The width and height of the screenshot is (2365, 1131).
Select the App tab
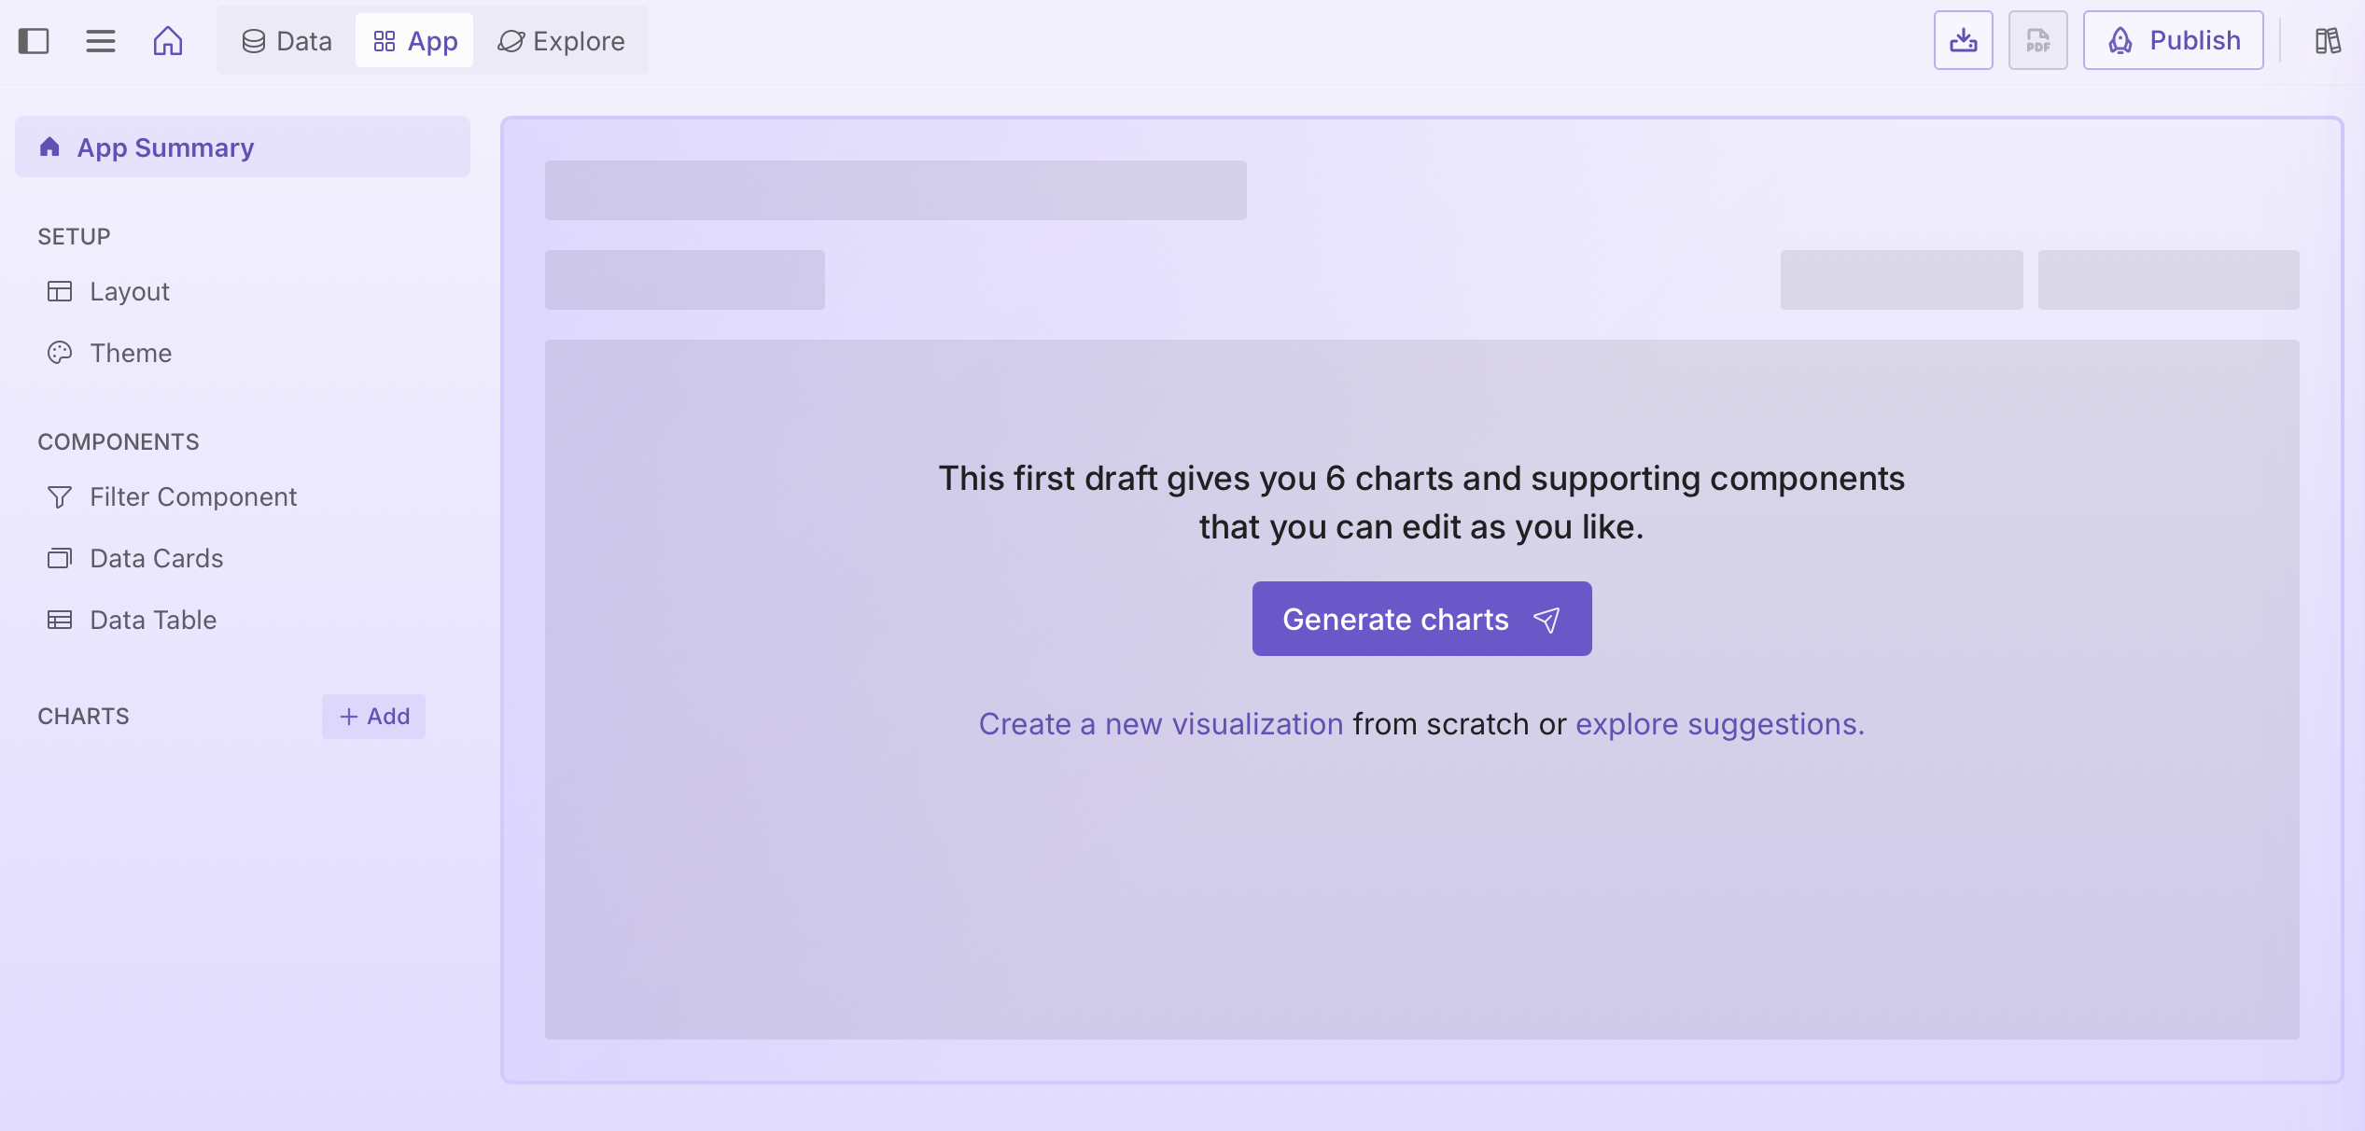click(415, 41)
